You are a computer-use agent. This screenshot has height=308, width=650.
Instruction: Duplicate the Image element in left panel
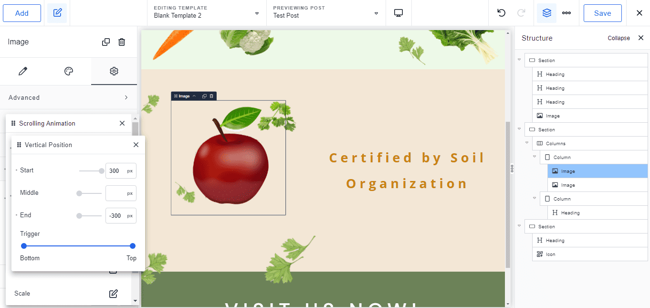coord(106,42)
